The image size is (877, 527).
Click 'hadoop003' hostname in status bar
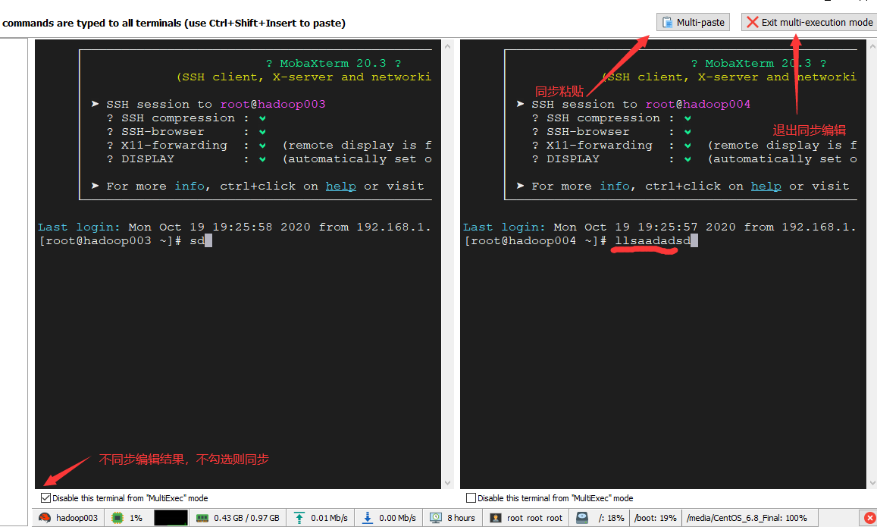point(77,518)
